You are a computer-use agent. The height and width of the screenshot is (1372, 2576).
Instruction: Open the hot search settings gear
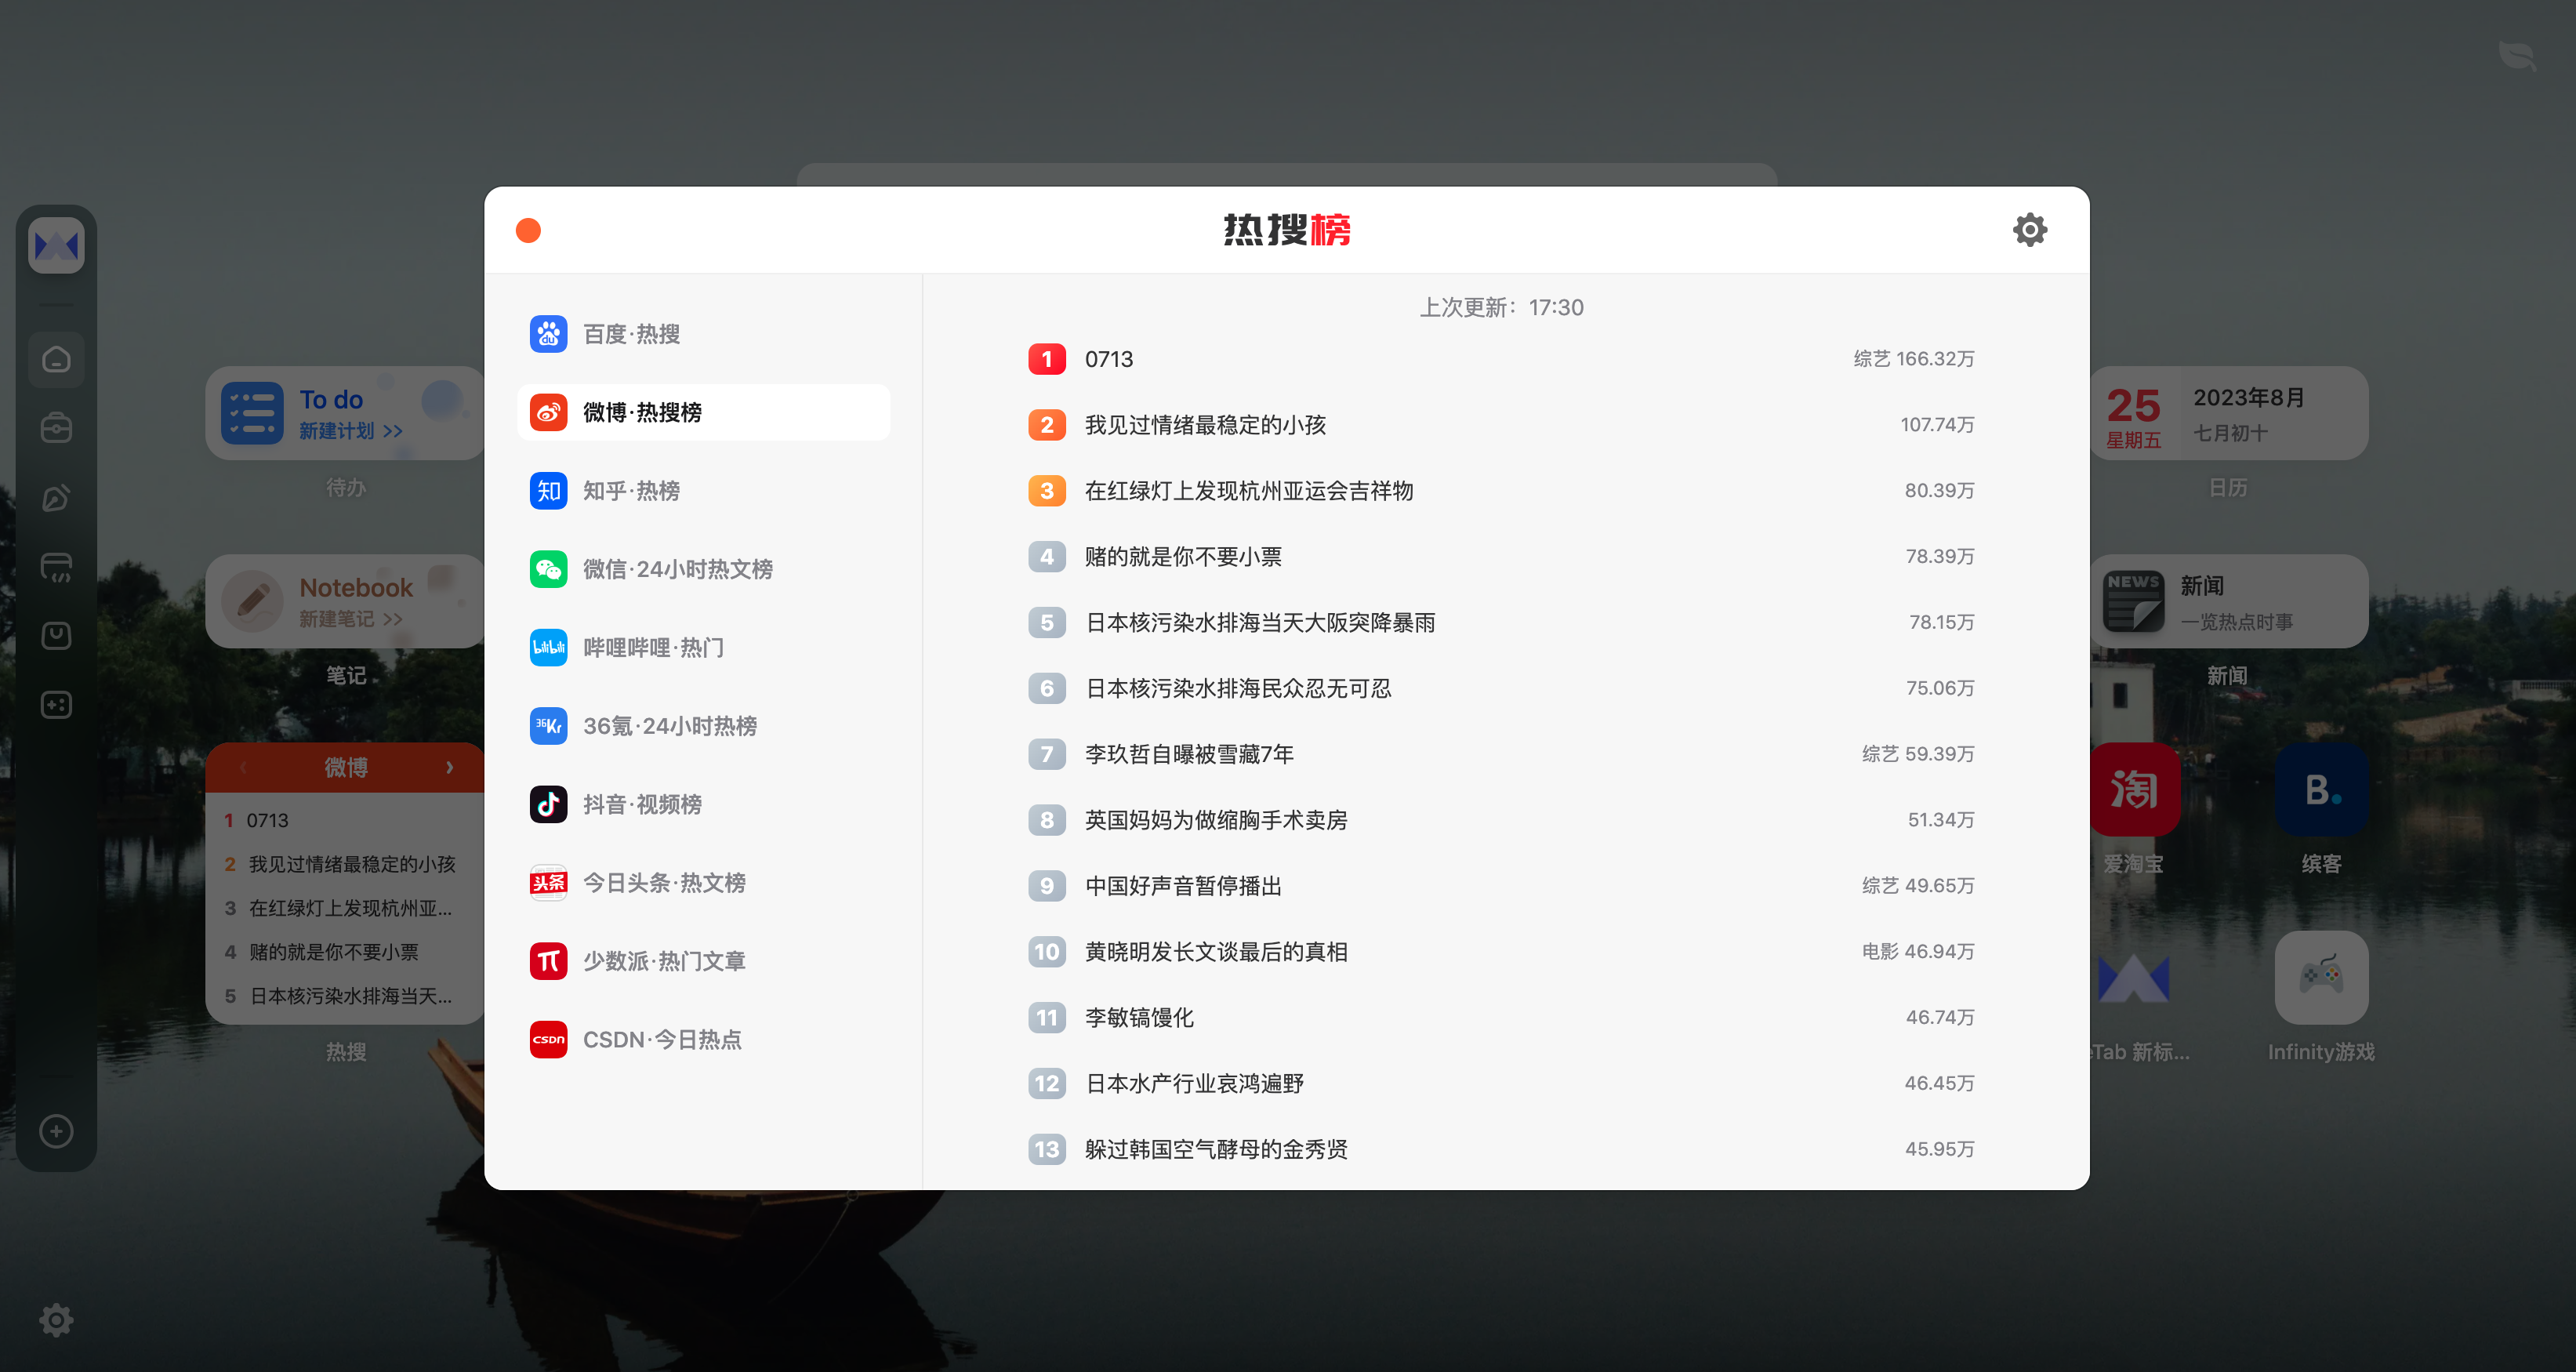(x=2029, y=230)
